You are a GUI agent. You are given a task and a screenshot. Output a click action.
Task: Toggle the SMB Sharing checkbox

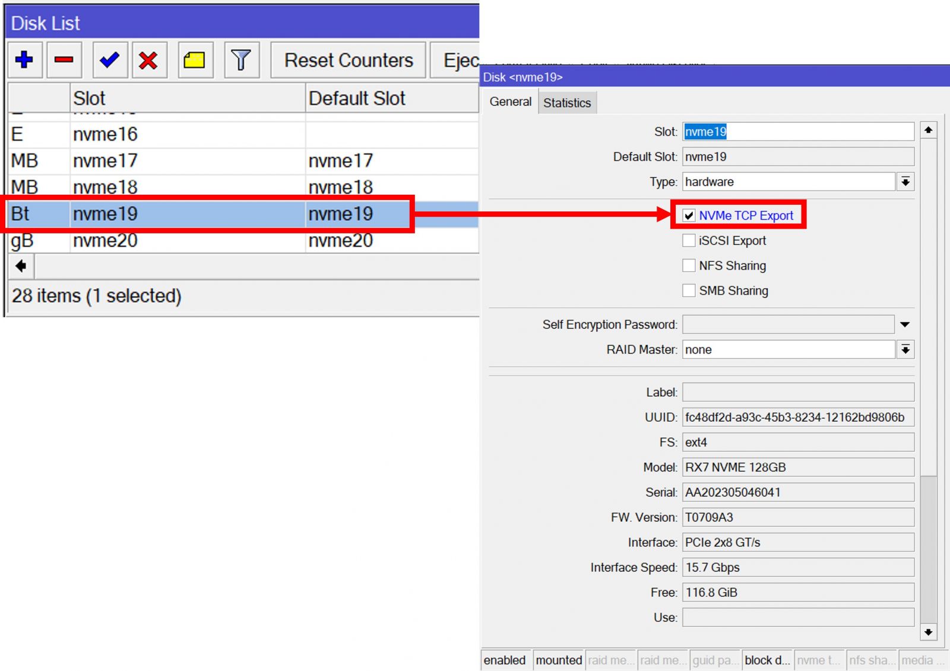(689, 290)
